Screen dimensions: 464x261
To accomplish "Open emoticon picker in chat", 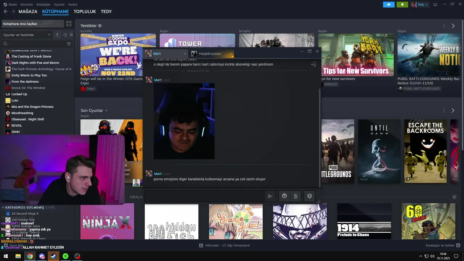I will coord(284,196).
